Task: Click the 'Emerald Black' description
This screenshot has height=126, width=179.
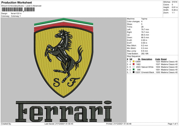Action: (148, 72)
